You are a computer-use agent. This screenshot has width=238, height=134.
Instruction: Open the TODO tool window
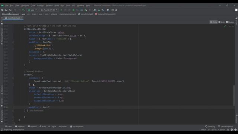pos(8,127)
